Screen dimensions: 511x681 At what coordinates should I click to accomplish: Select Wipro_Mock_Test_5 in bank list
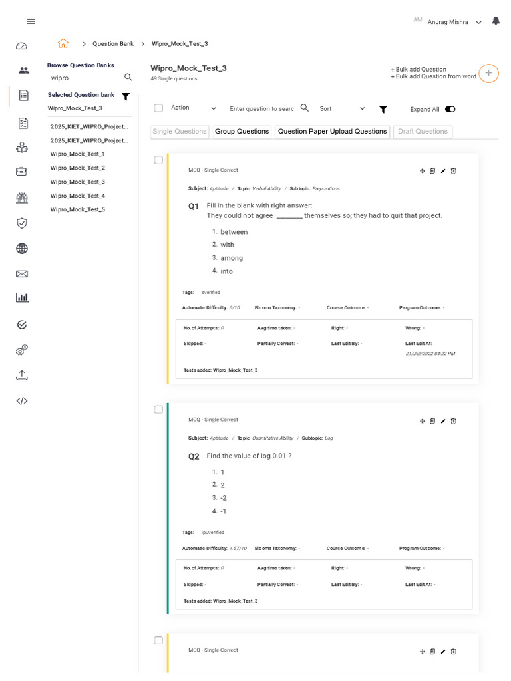(x=77, y=209)
